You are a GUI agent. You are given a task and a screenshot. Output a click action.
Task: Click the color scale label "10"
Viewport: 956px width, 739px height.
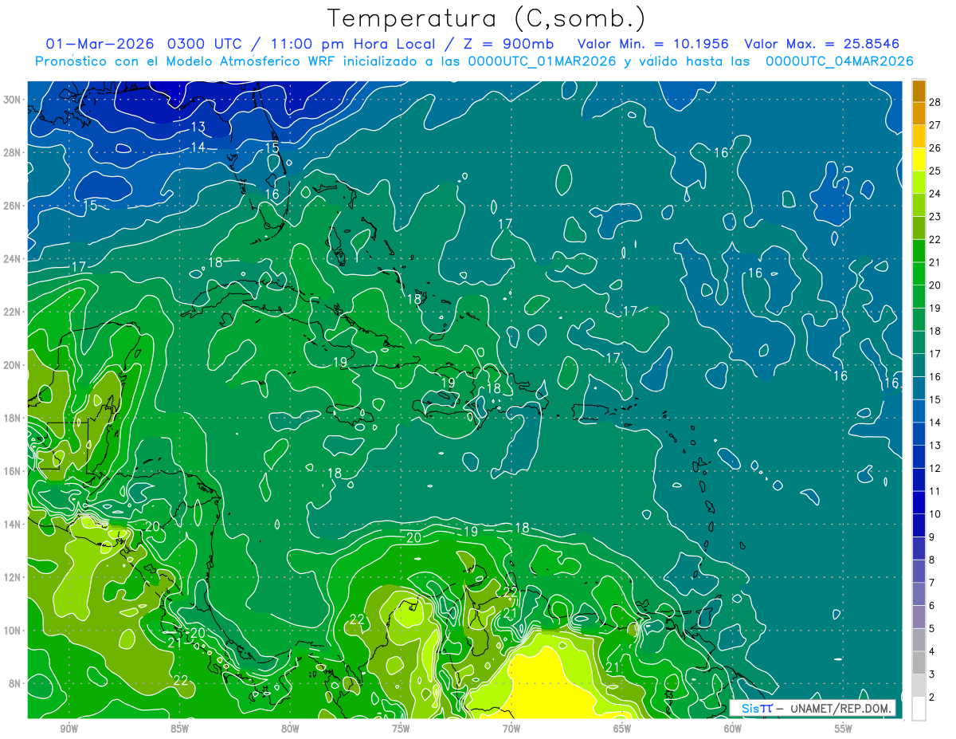[934, 514]
